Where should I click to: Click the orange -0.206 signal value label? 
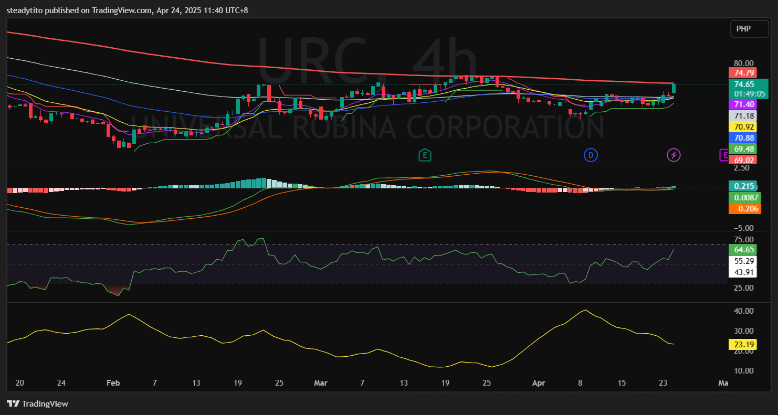745,209
